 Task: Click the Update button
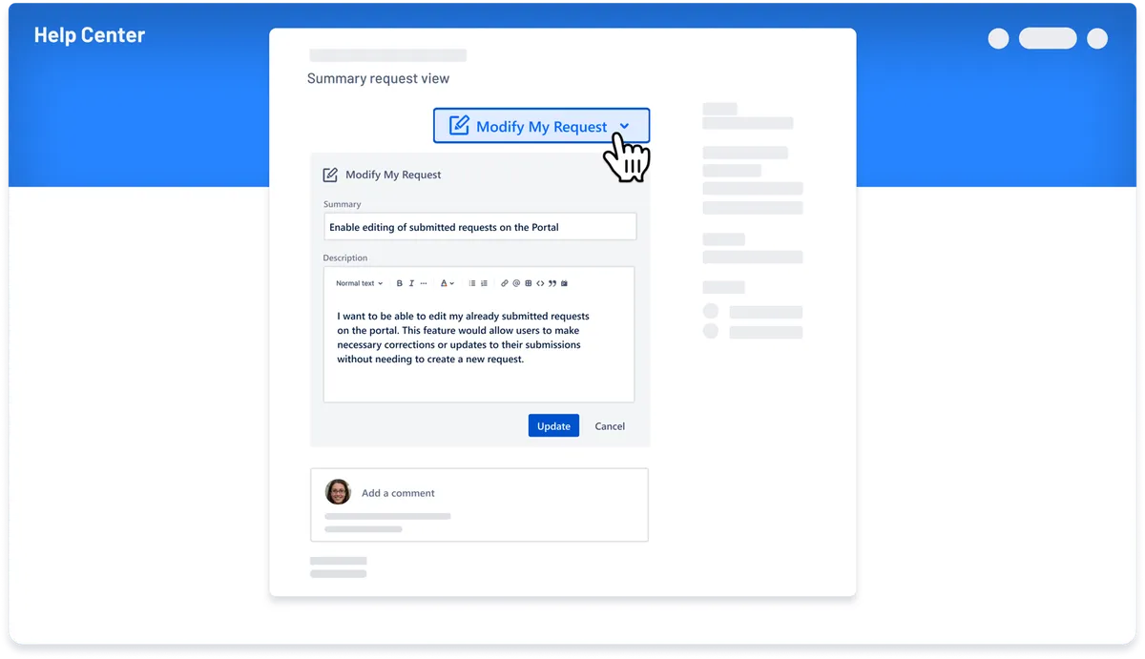coord(553,425)
